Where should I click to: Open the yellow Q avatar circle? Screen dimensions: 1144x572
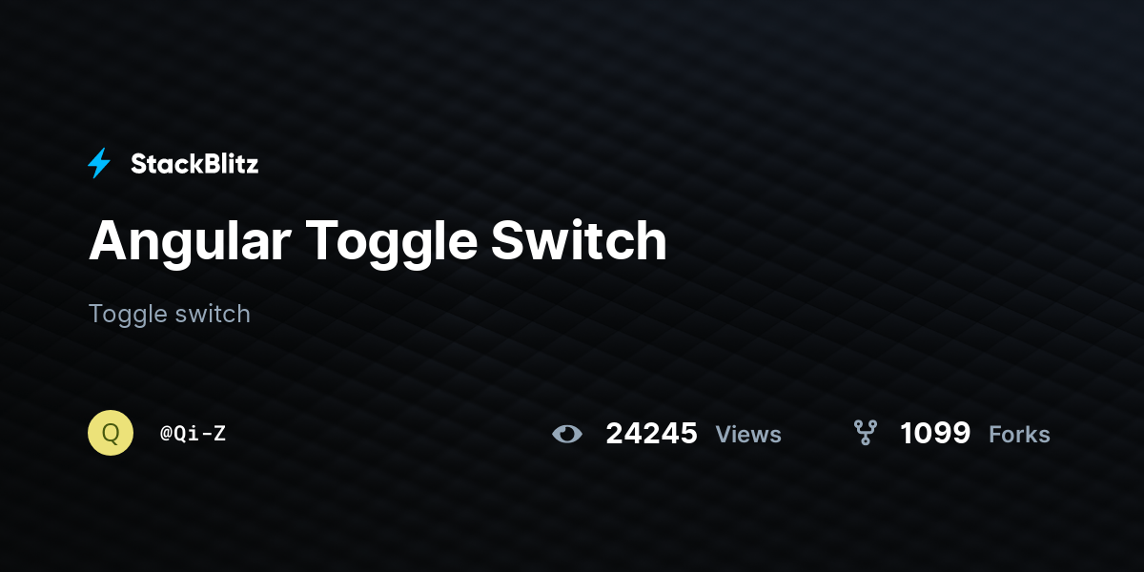click(111, 433)
